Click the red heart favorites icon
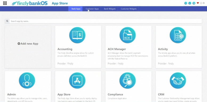 pyautogui.click(x=198, y=3)
